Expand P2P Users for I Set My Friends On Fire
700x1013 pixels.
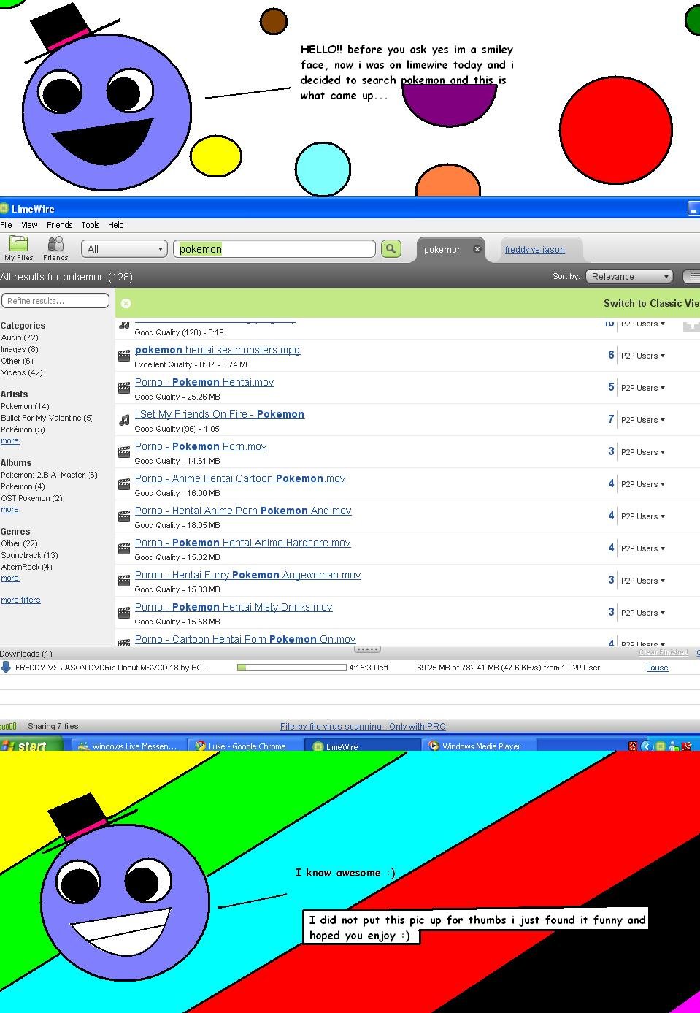[642, 420]
